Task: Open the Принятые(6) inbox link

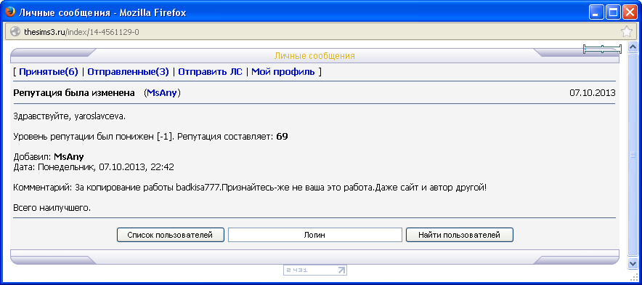Action: [x=49, y=72]
